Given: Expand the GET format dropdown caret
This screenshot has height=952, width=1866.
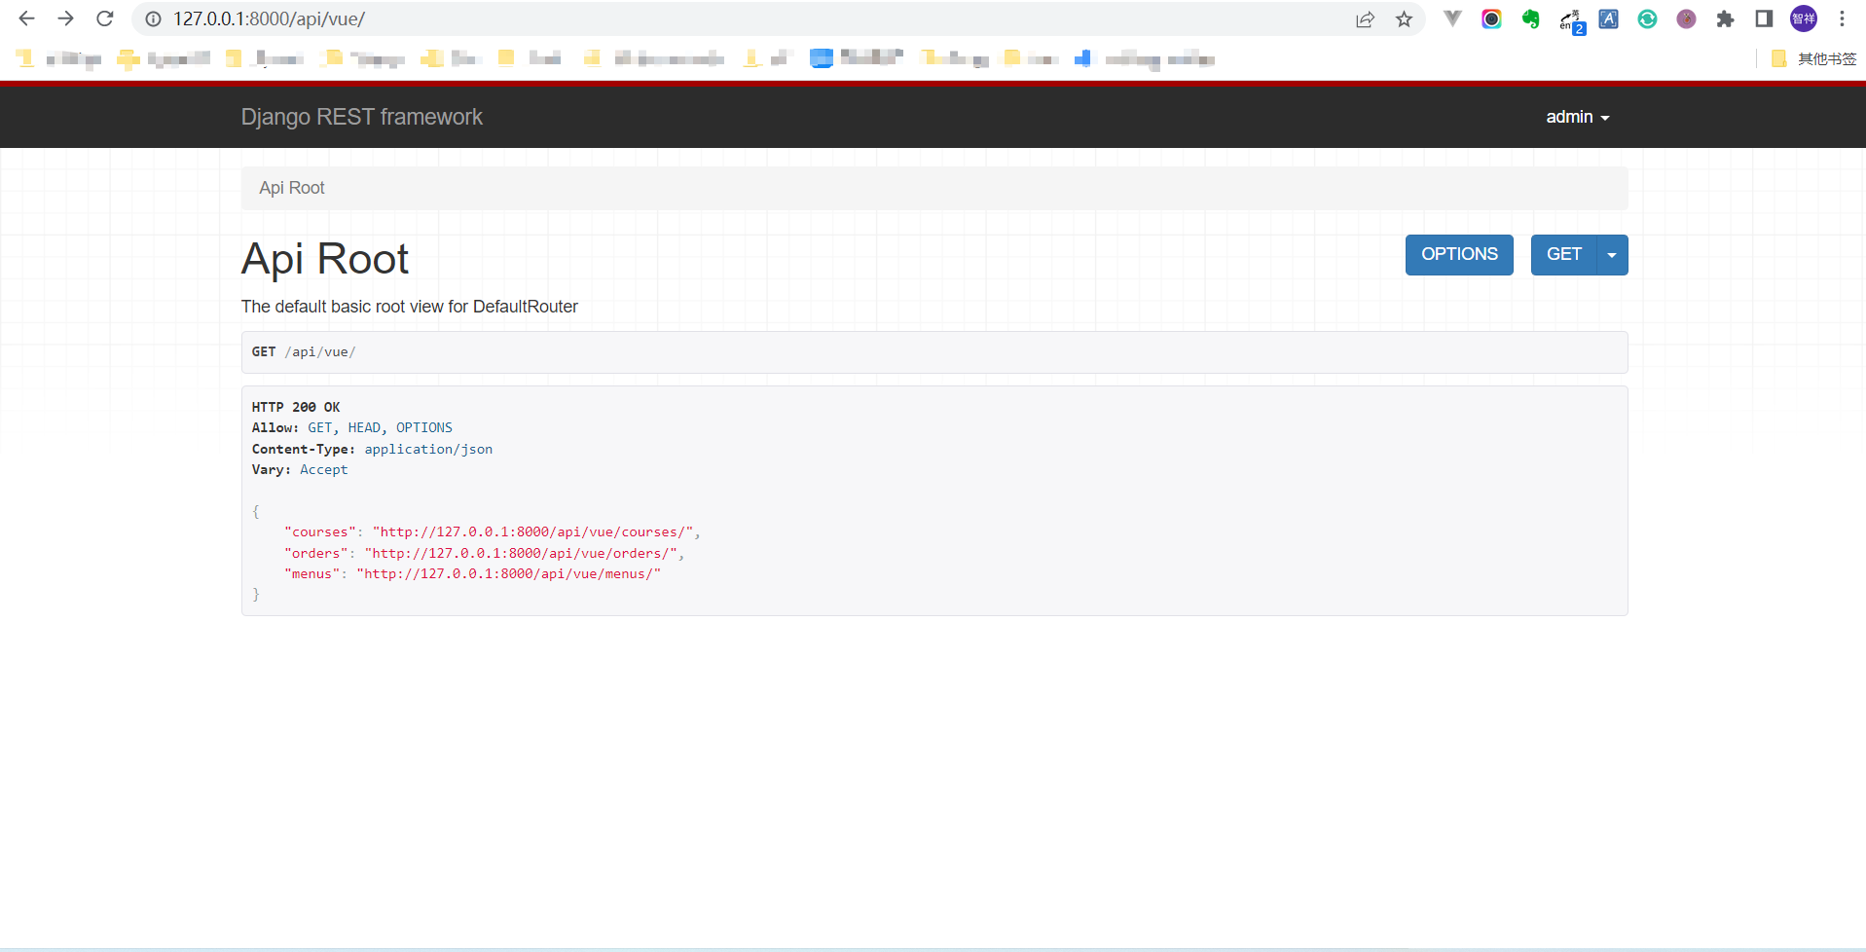Looking at the screenshot, I should pos(1612,255).
